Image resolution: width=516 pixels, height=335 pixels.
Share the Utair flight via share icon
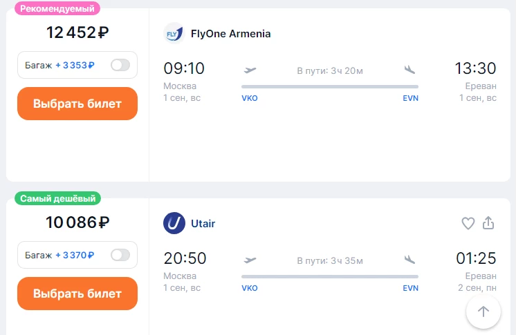coord(488,222)
